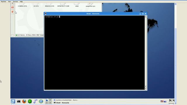Click the Konsole window menu icon
This screenshot has width=187, height=105.
point(46,14)
